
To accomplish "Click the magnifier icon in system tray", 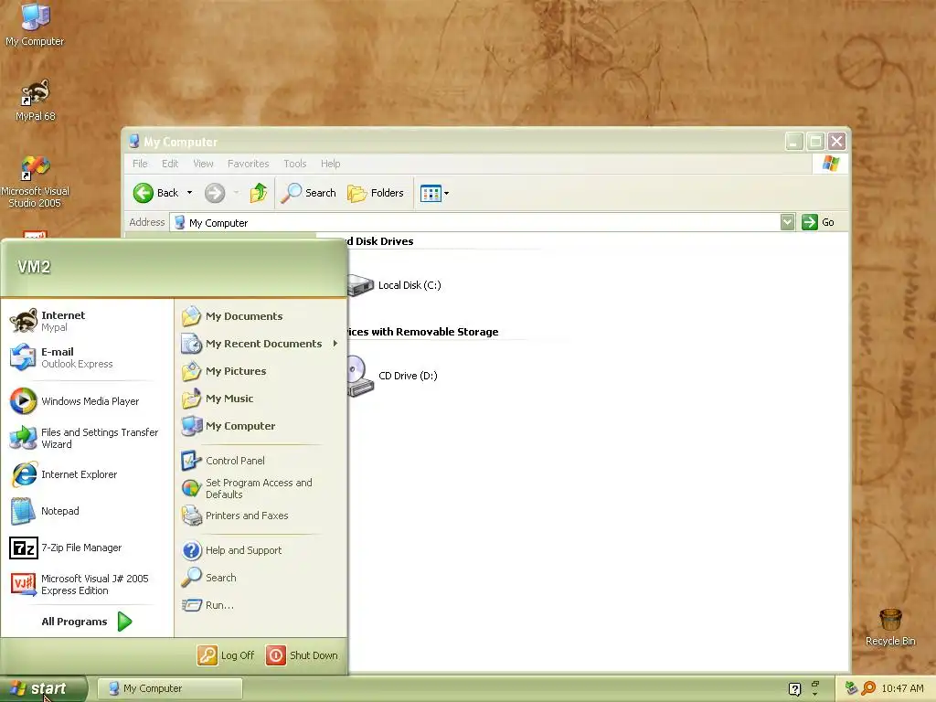I will (x=868, y=688).
